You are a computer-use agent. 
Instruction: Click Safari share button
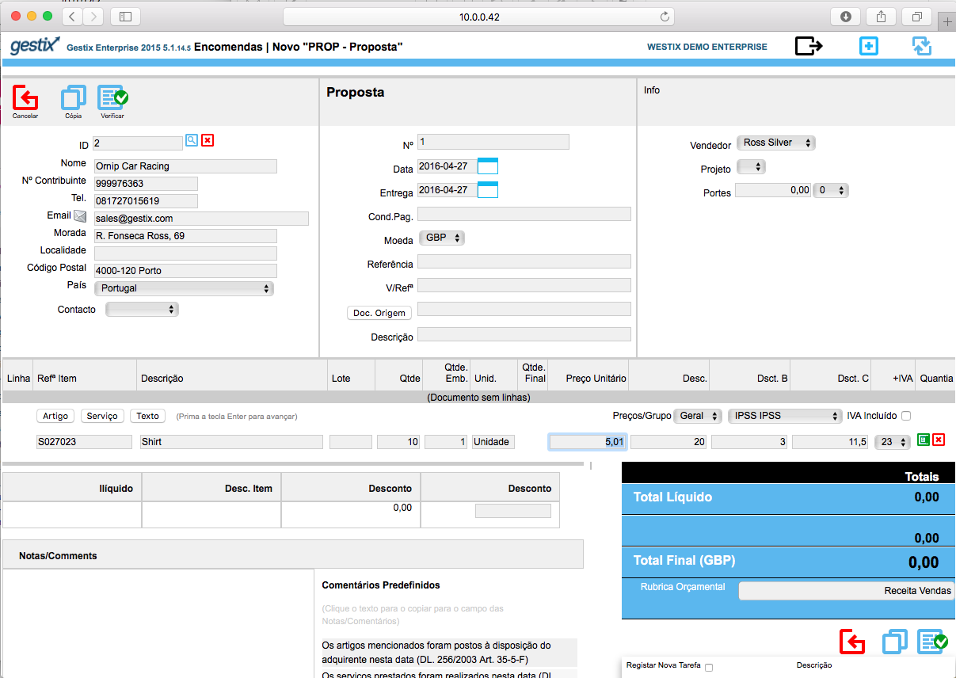[x=881, y=16]
